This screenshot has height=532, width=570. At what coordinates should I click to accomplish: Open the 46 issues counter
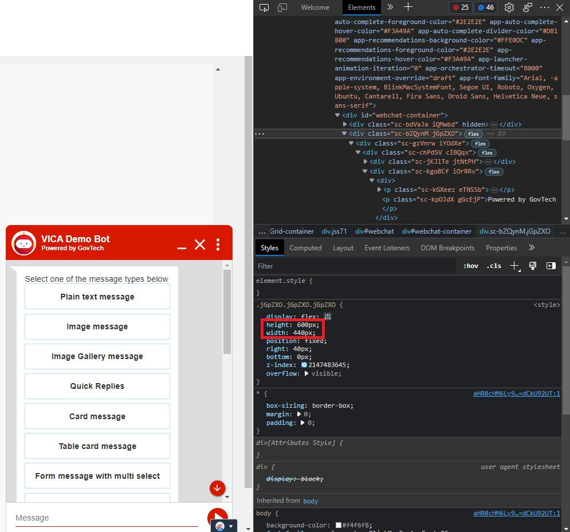pos(486,7)
